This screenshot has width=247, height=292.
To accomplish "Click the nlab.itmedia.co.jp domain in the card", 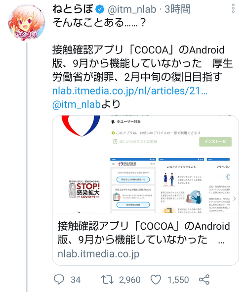I will [x=98, y=253].
